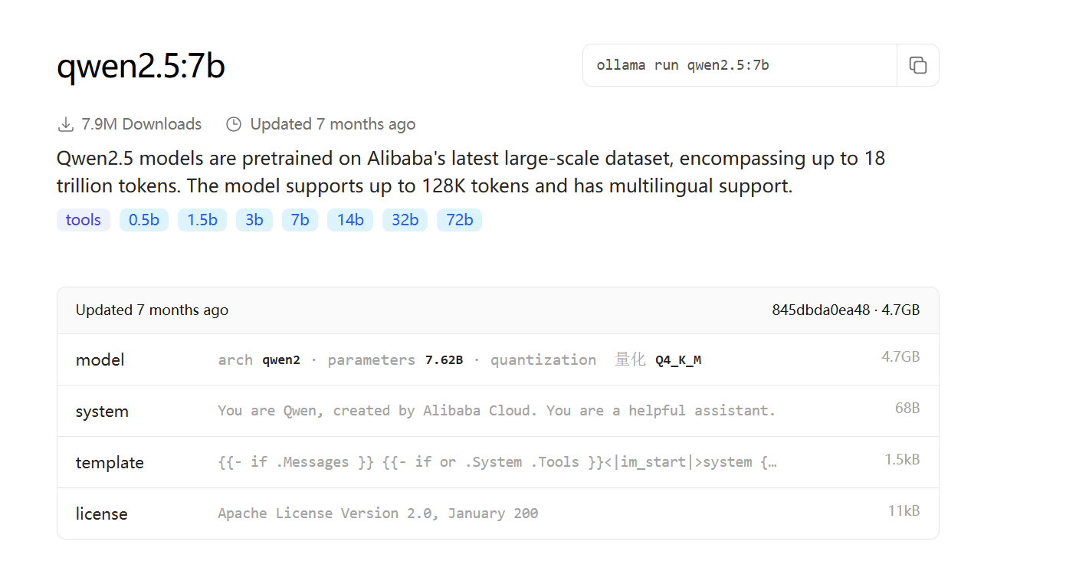Viewport: 1066px width, 571px height.
Task: Select the 72b size tag
Action: [459, 220]
